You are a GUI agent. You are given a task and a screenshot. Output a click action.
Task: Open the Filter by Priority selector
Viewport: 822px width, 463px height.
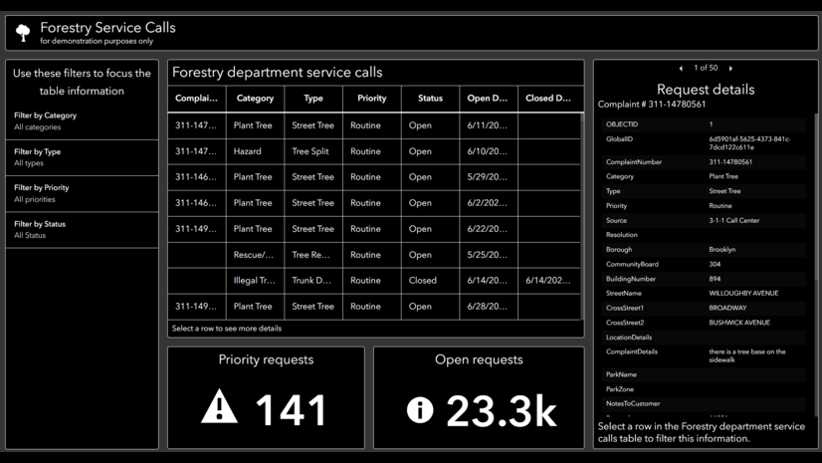[82, 193]
